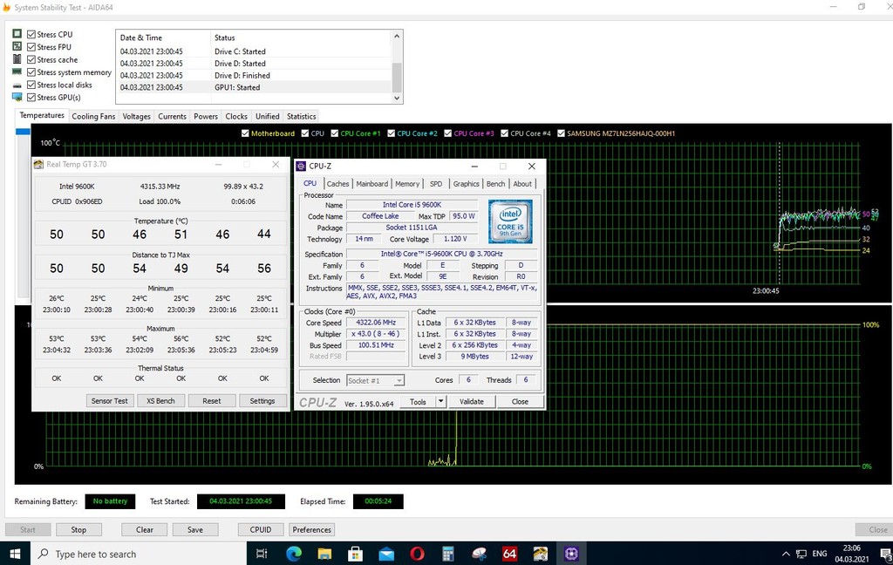Uncheck the Stress FPU checkbox
The image size is (893, 565).
click(31, 47)
